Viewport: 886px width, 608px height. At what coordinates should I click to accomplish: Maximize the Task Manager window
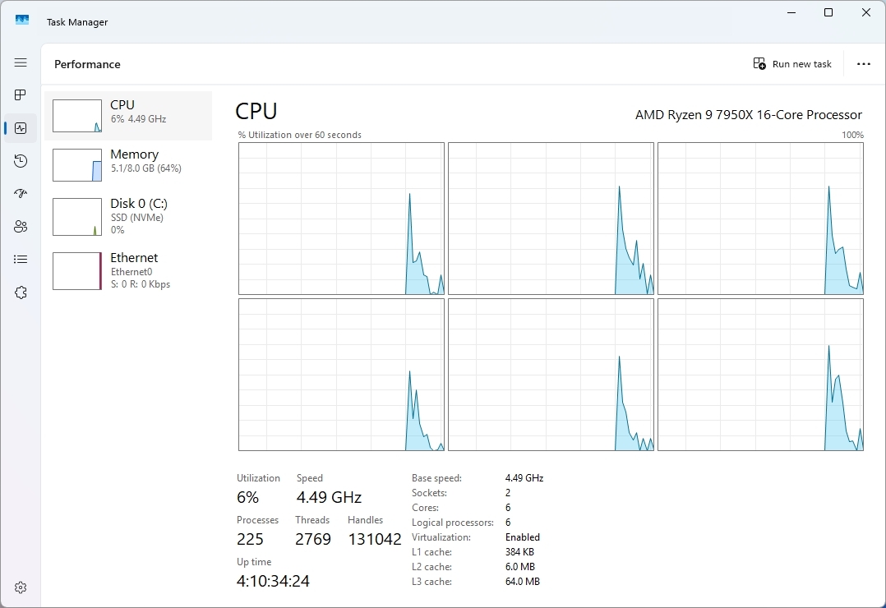(x=828, y=12)
